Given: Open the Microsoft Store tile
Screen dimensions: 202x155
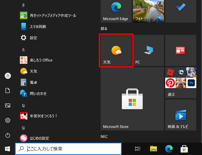Looking at the screenshot, I should pos(132,99).
